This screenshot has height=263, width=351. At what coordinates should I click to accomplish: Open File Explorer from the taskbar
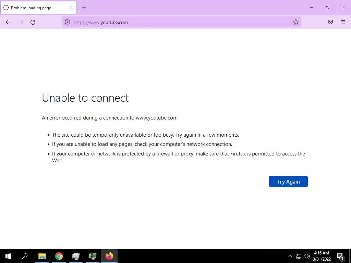[42, 256]
